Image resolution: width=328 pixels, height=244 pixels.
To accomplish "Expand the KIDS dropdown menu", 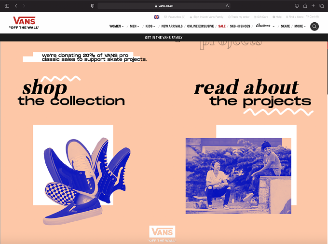I will coord(150,26).
